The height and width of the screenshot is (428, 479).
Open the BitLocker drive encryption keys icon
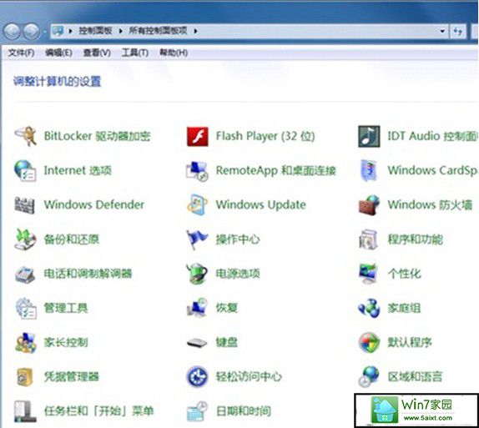25,136
